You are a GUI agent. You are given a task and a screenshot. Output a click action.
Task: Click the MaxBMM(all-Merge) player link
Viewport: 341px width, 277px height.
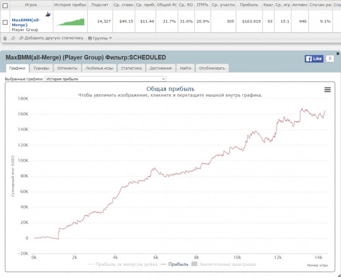click(26, 22)
